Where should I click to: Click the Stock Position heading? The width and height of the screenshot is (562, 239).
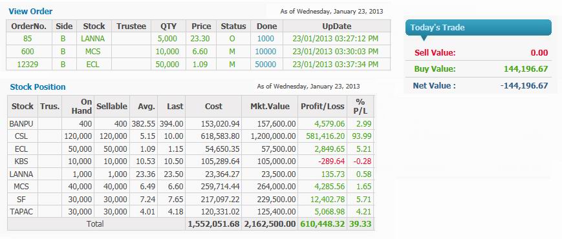38,87
